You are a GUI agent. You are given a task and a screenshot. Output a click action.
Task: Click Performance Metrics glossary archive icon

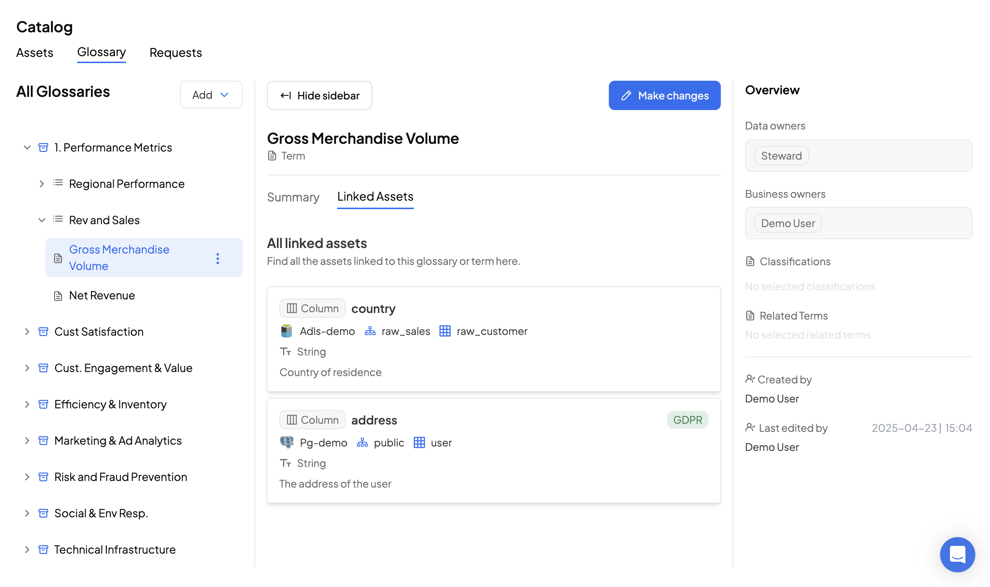coord(43,147)
